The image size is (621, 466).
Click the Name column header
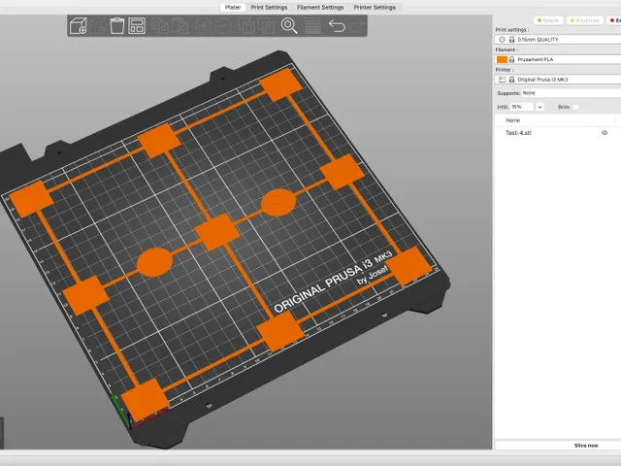coord(513,120)
